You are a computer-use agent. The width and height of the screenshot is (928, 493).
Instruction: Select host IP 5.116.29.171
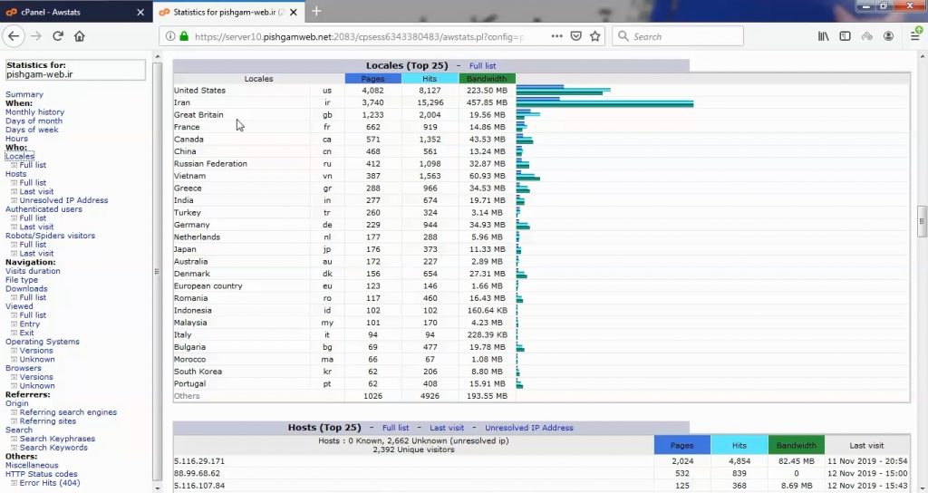(199, 461)
